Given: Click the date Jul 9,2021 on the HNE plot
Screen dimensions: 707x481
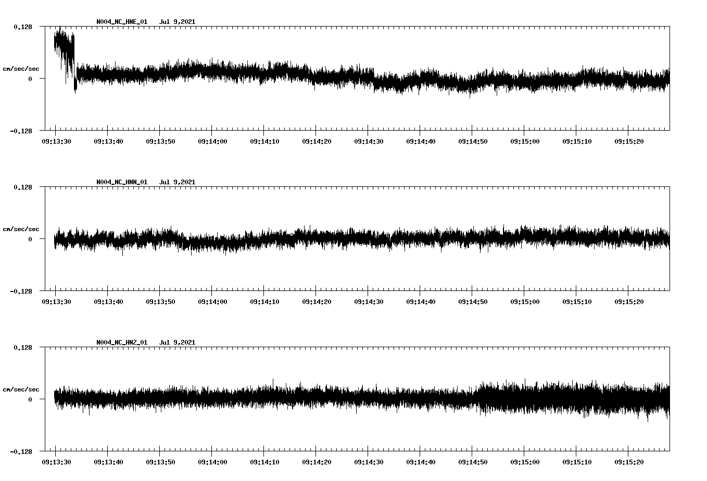Looking at the screenshot, I should [x=177, y=22].
